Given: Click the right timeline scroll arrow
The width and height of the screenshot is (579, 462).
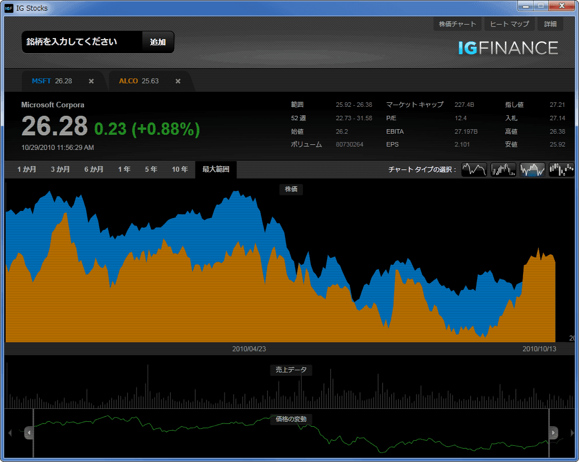Looking at the screenshot, I should tap(572, 433).
